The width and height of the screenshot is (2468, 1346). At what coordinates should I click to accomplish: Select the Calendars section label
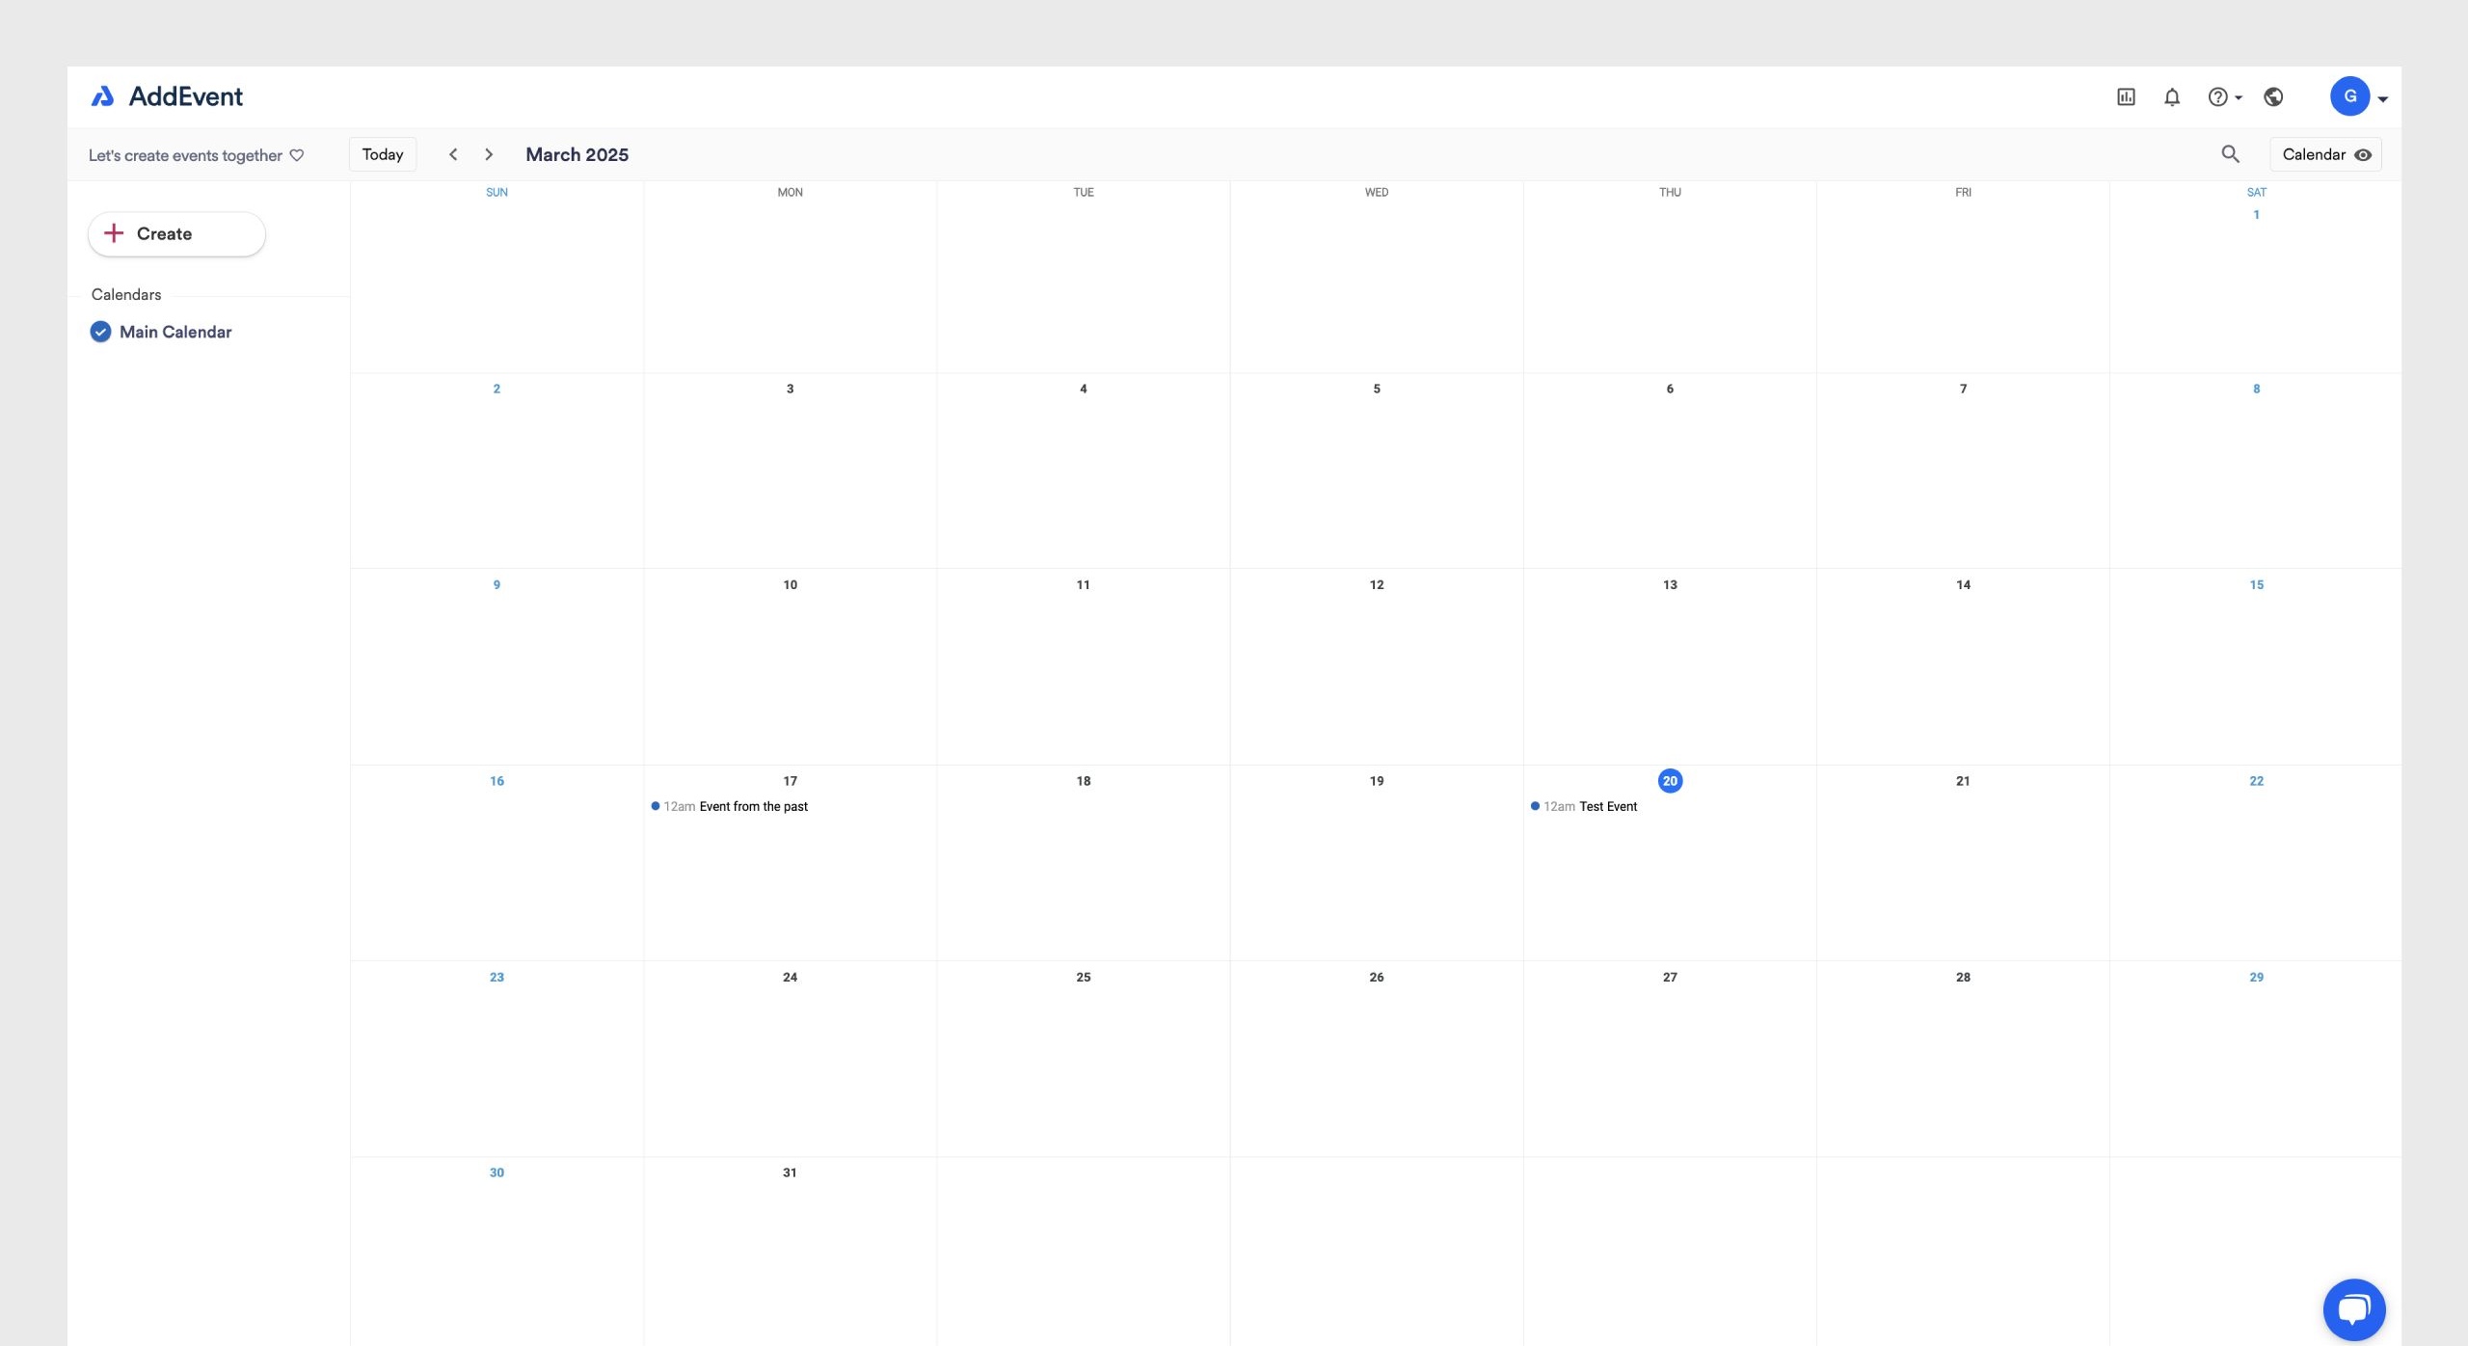click(x=125, y=294)
